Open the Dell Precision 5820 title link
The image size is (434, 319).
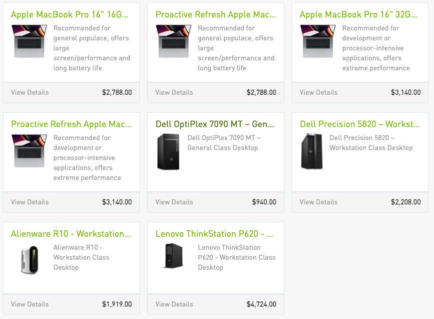360,124
